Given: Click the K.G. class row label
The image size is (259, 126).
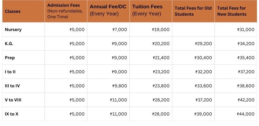Looking at the screenshot, I should [x=9, y=44].
